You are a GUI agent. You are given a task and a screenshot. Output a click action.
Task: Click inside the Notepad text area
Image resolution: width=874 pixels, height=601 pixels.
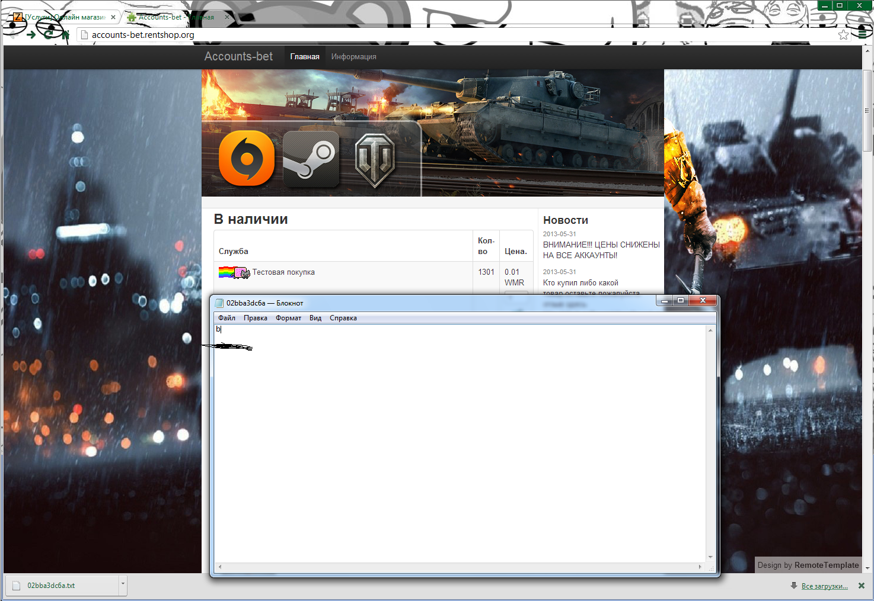pyautogui.click(x=460, y=444)
